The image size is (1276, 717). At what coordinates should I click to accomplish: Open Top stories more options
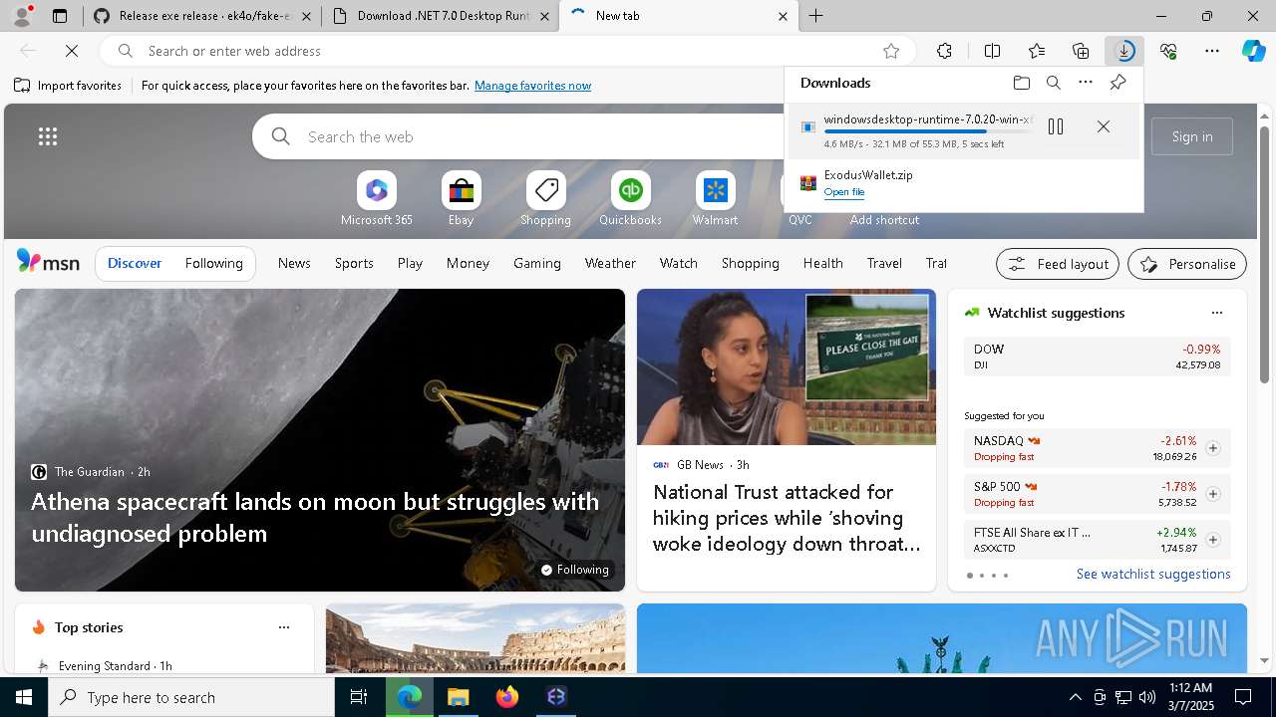point(284,627)
